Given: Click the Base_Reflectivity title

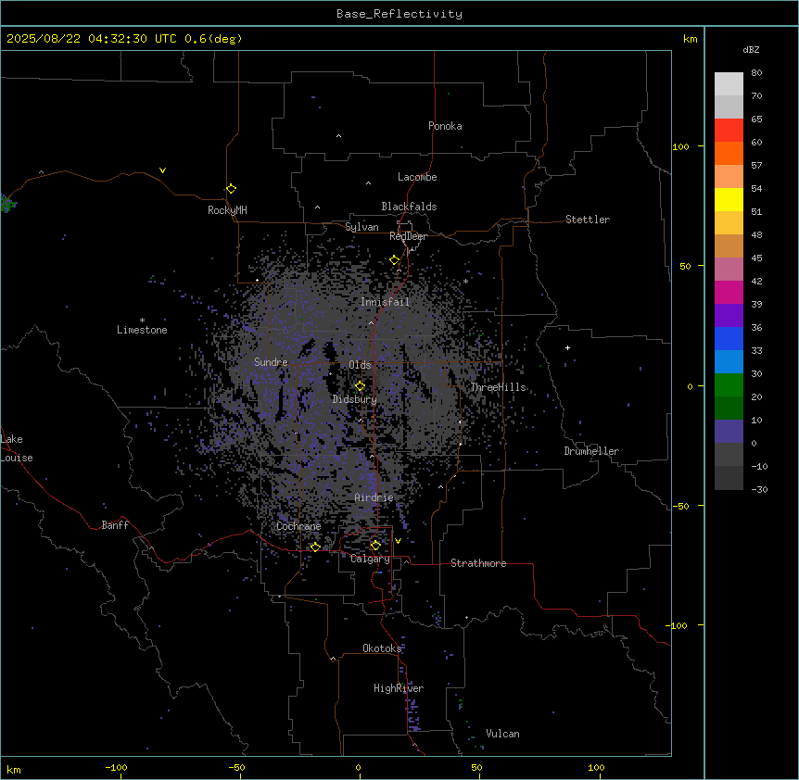Looking at the screenshot, I should 399,14.
